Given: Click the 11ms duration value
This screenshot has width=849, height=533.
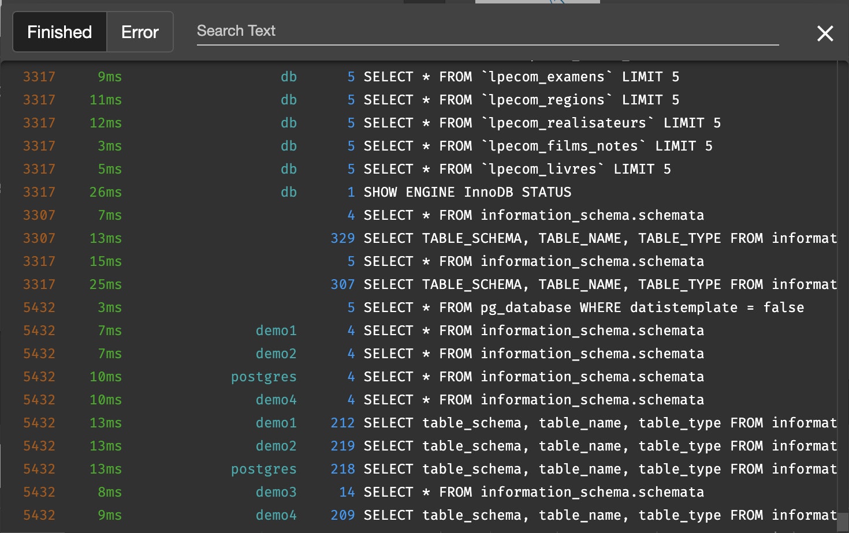Looking at the screenshot, I should 106,100.
